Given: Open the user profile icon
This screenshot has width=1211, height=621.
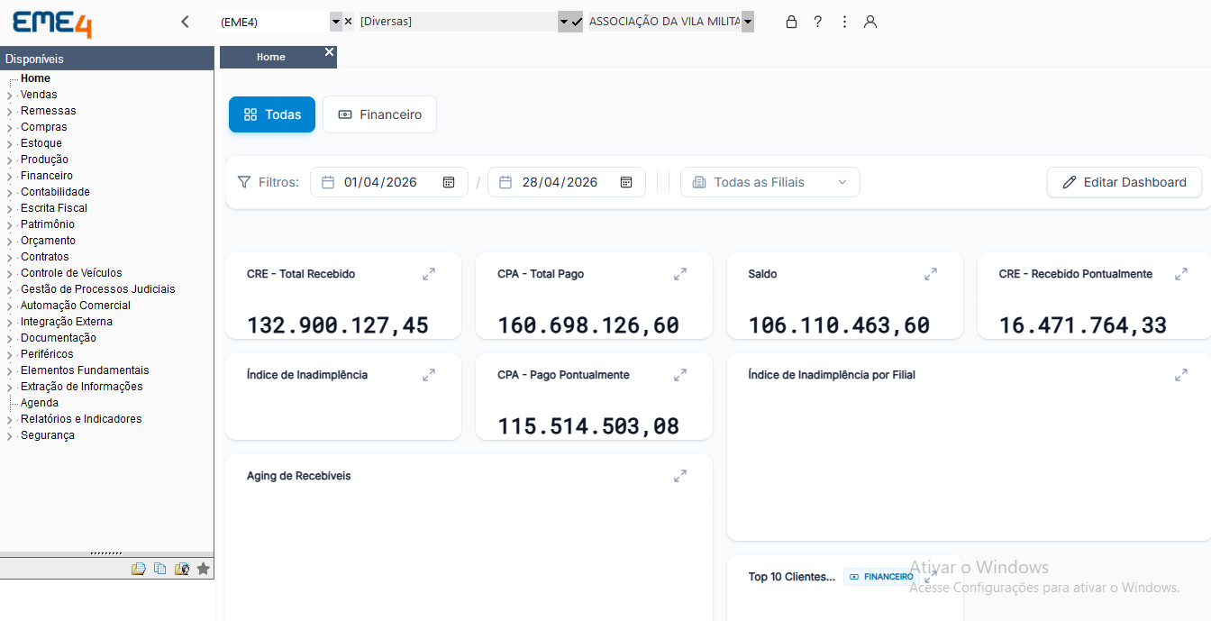Looking at the screenshot, I should (x=870, y=22).
